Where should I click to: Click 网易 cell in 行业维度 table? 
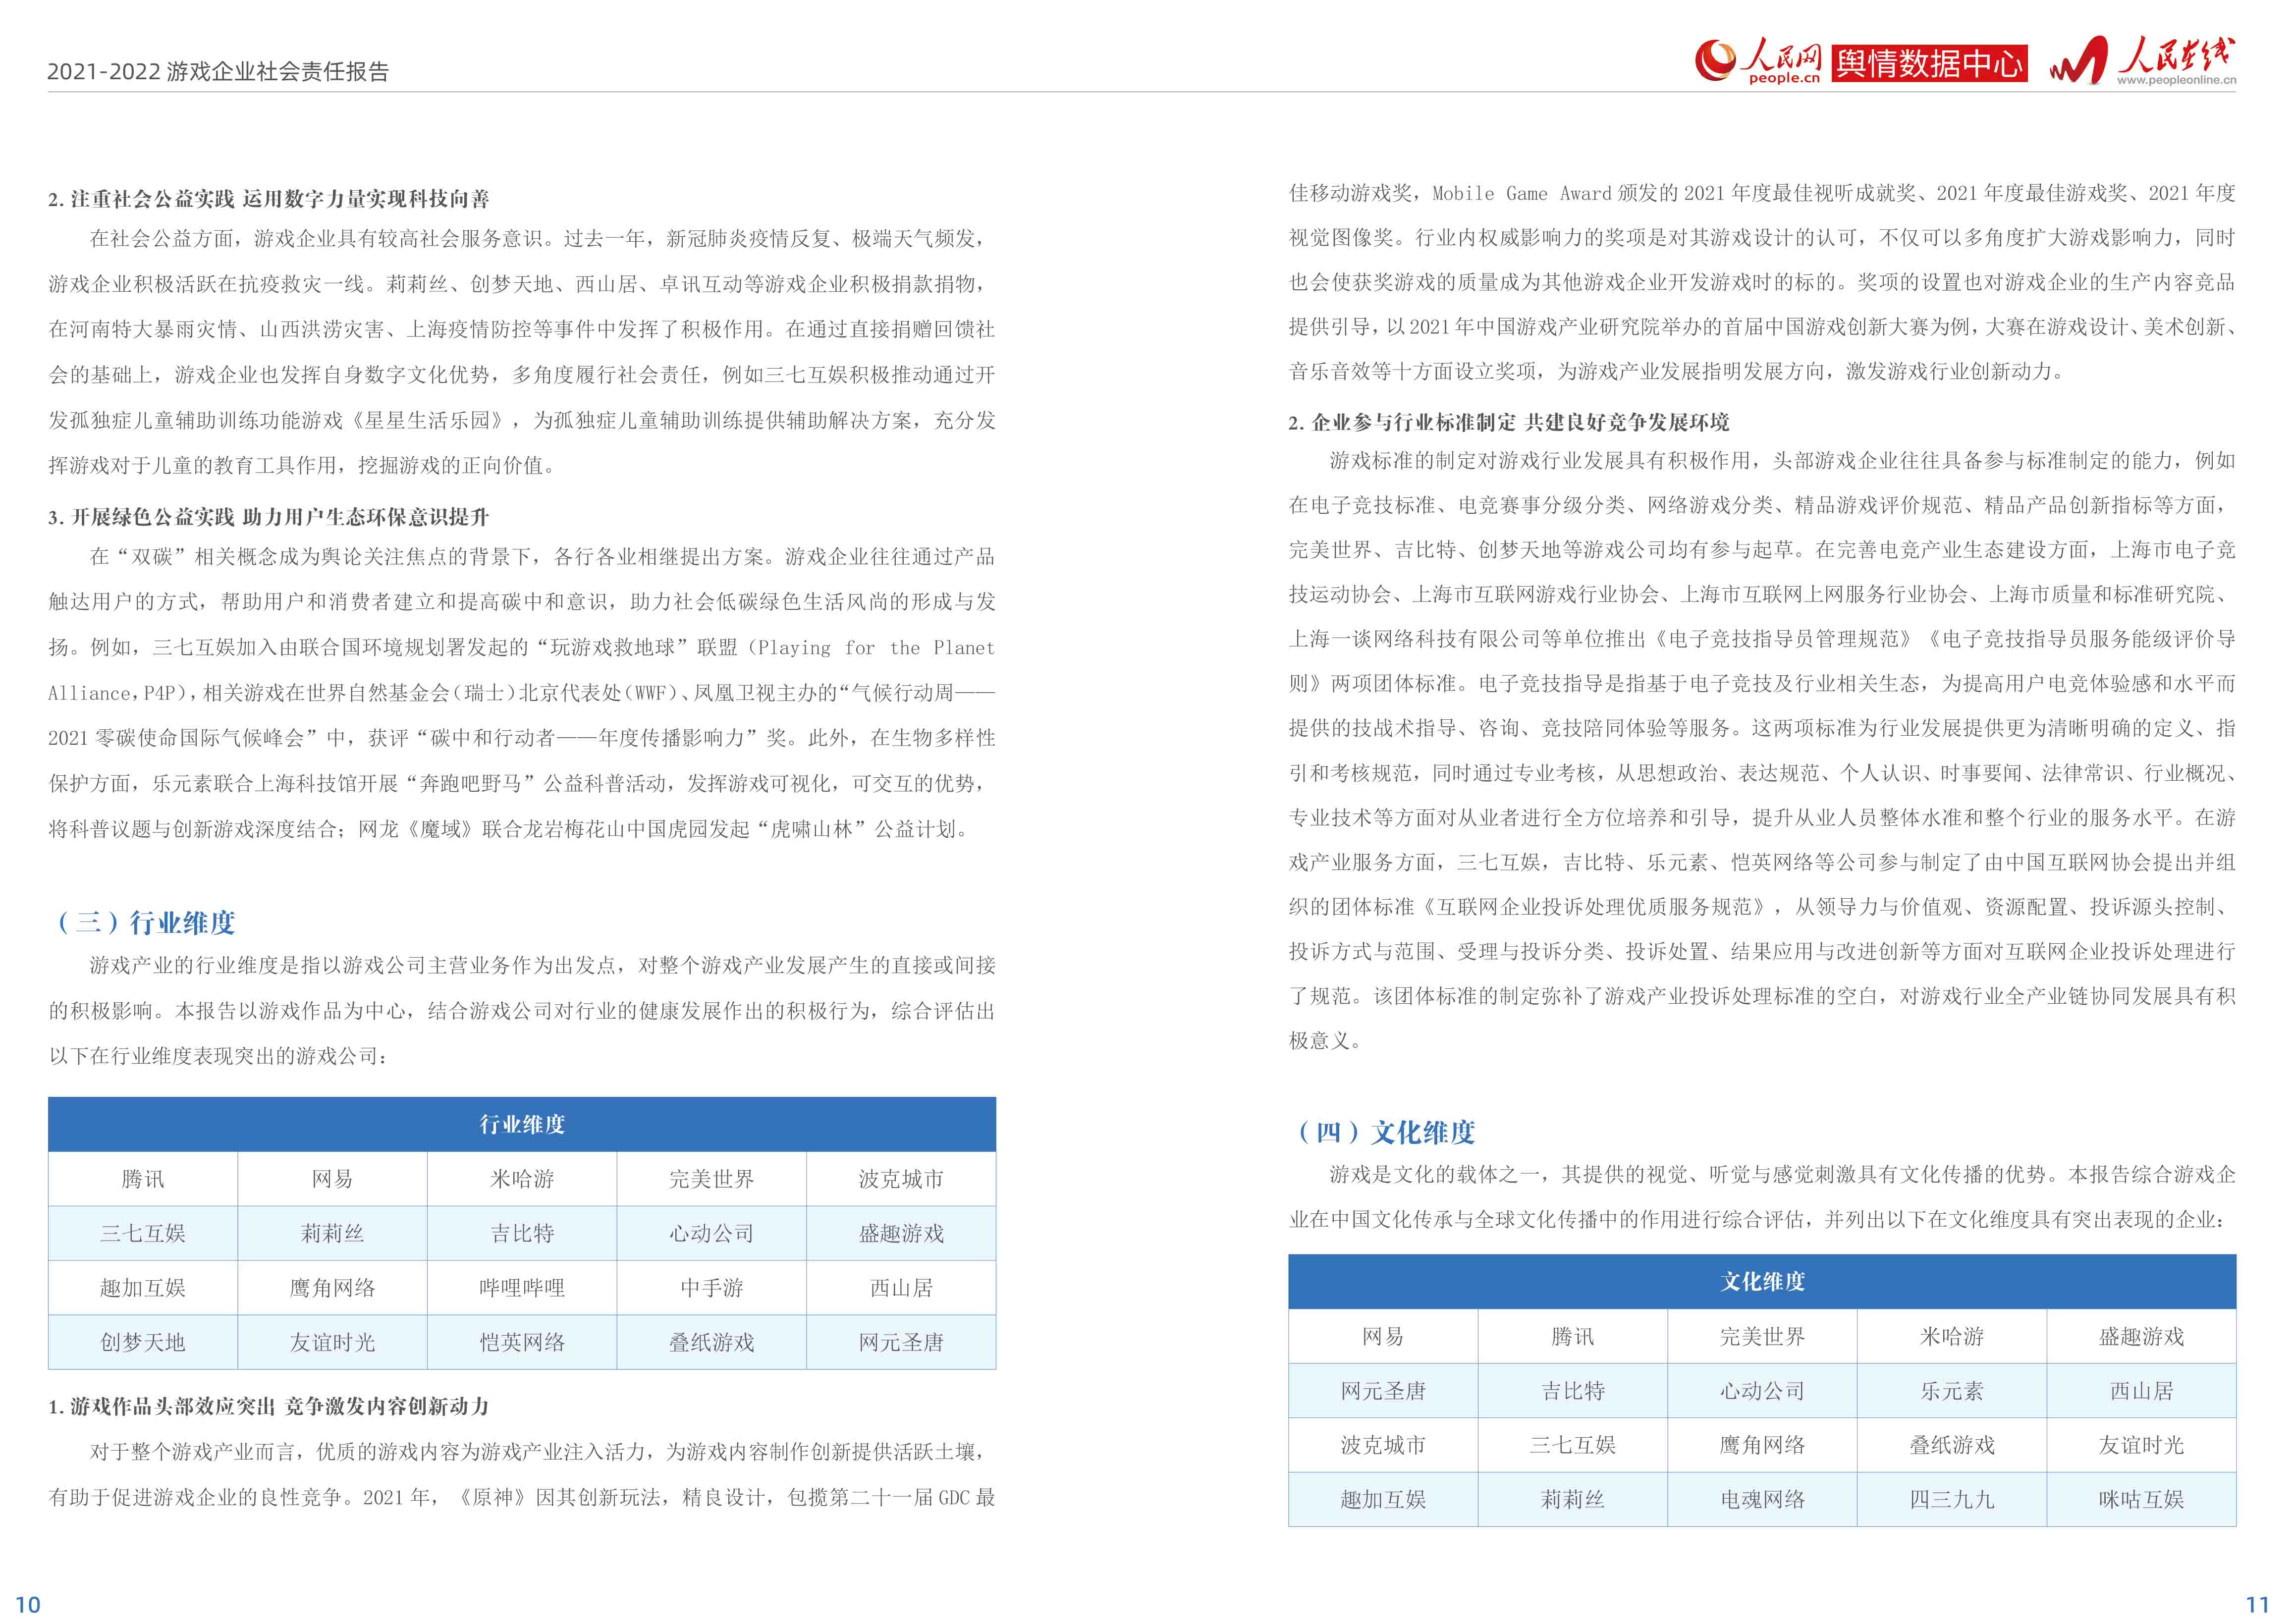[332, 1179]
